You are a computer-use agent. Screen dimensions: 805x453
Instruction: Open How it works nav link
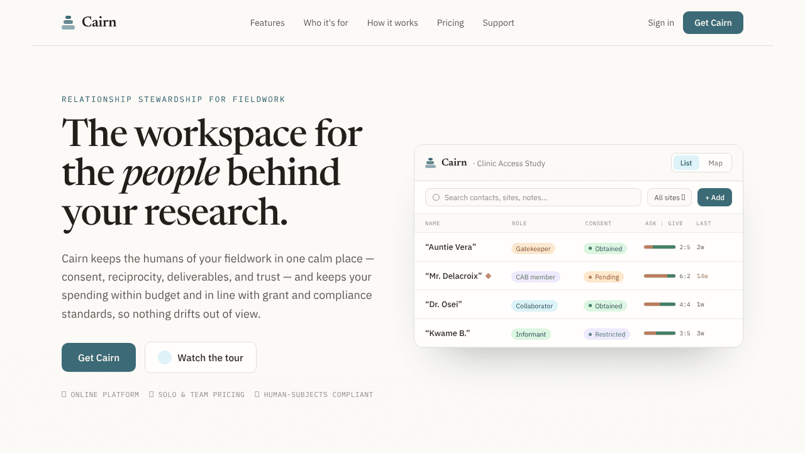pos(392,23)
